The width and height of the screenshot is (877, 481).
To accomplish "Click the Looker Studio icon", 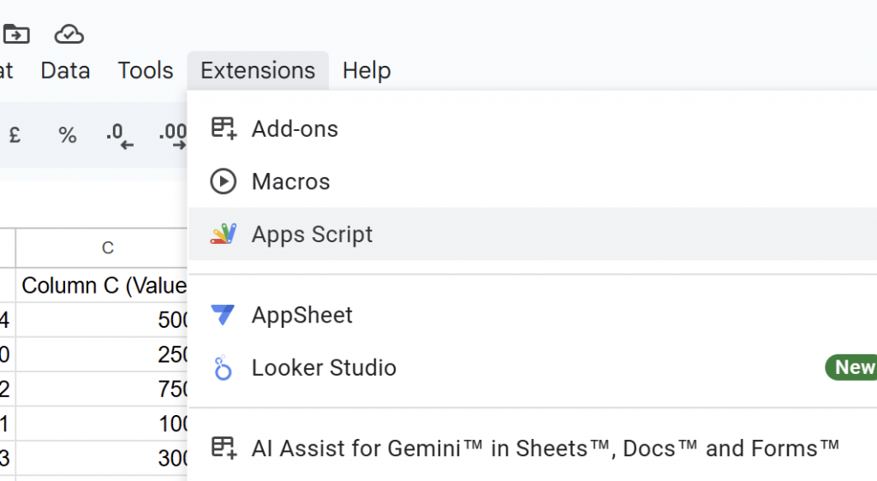I will (223, 368).
